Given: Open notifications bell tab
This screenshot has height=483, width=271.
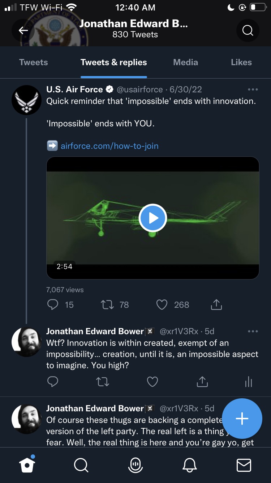Looking at the screenshot, I should point(190,465).
